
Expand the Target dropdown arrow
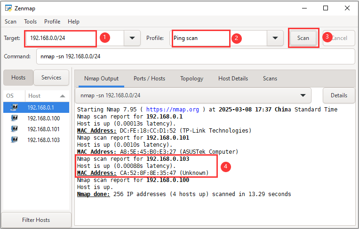click(x=132, y=38)
